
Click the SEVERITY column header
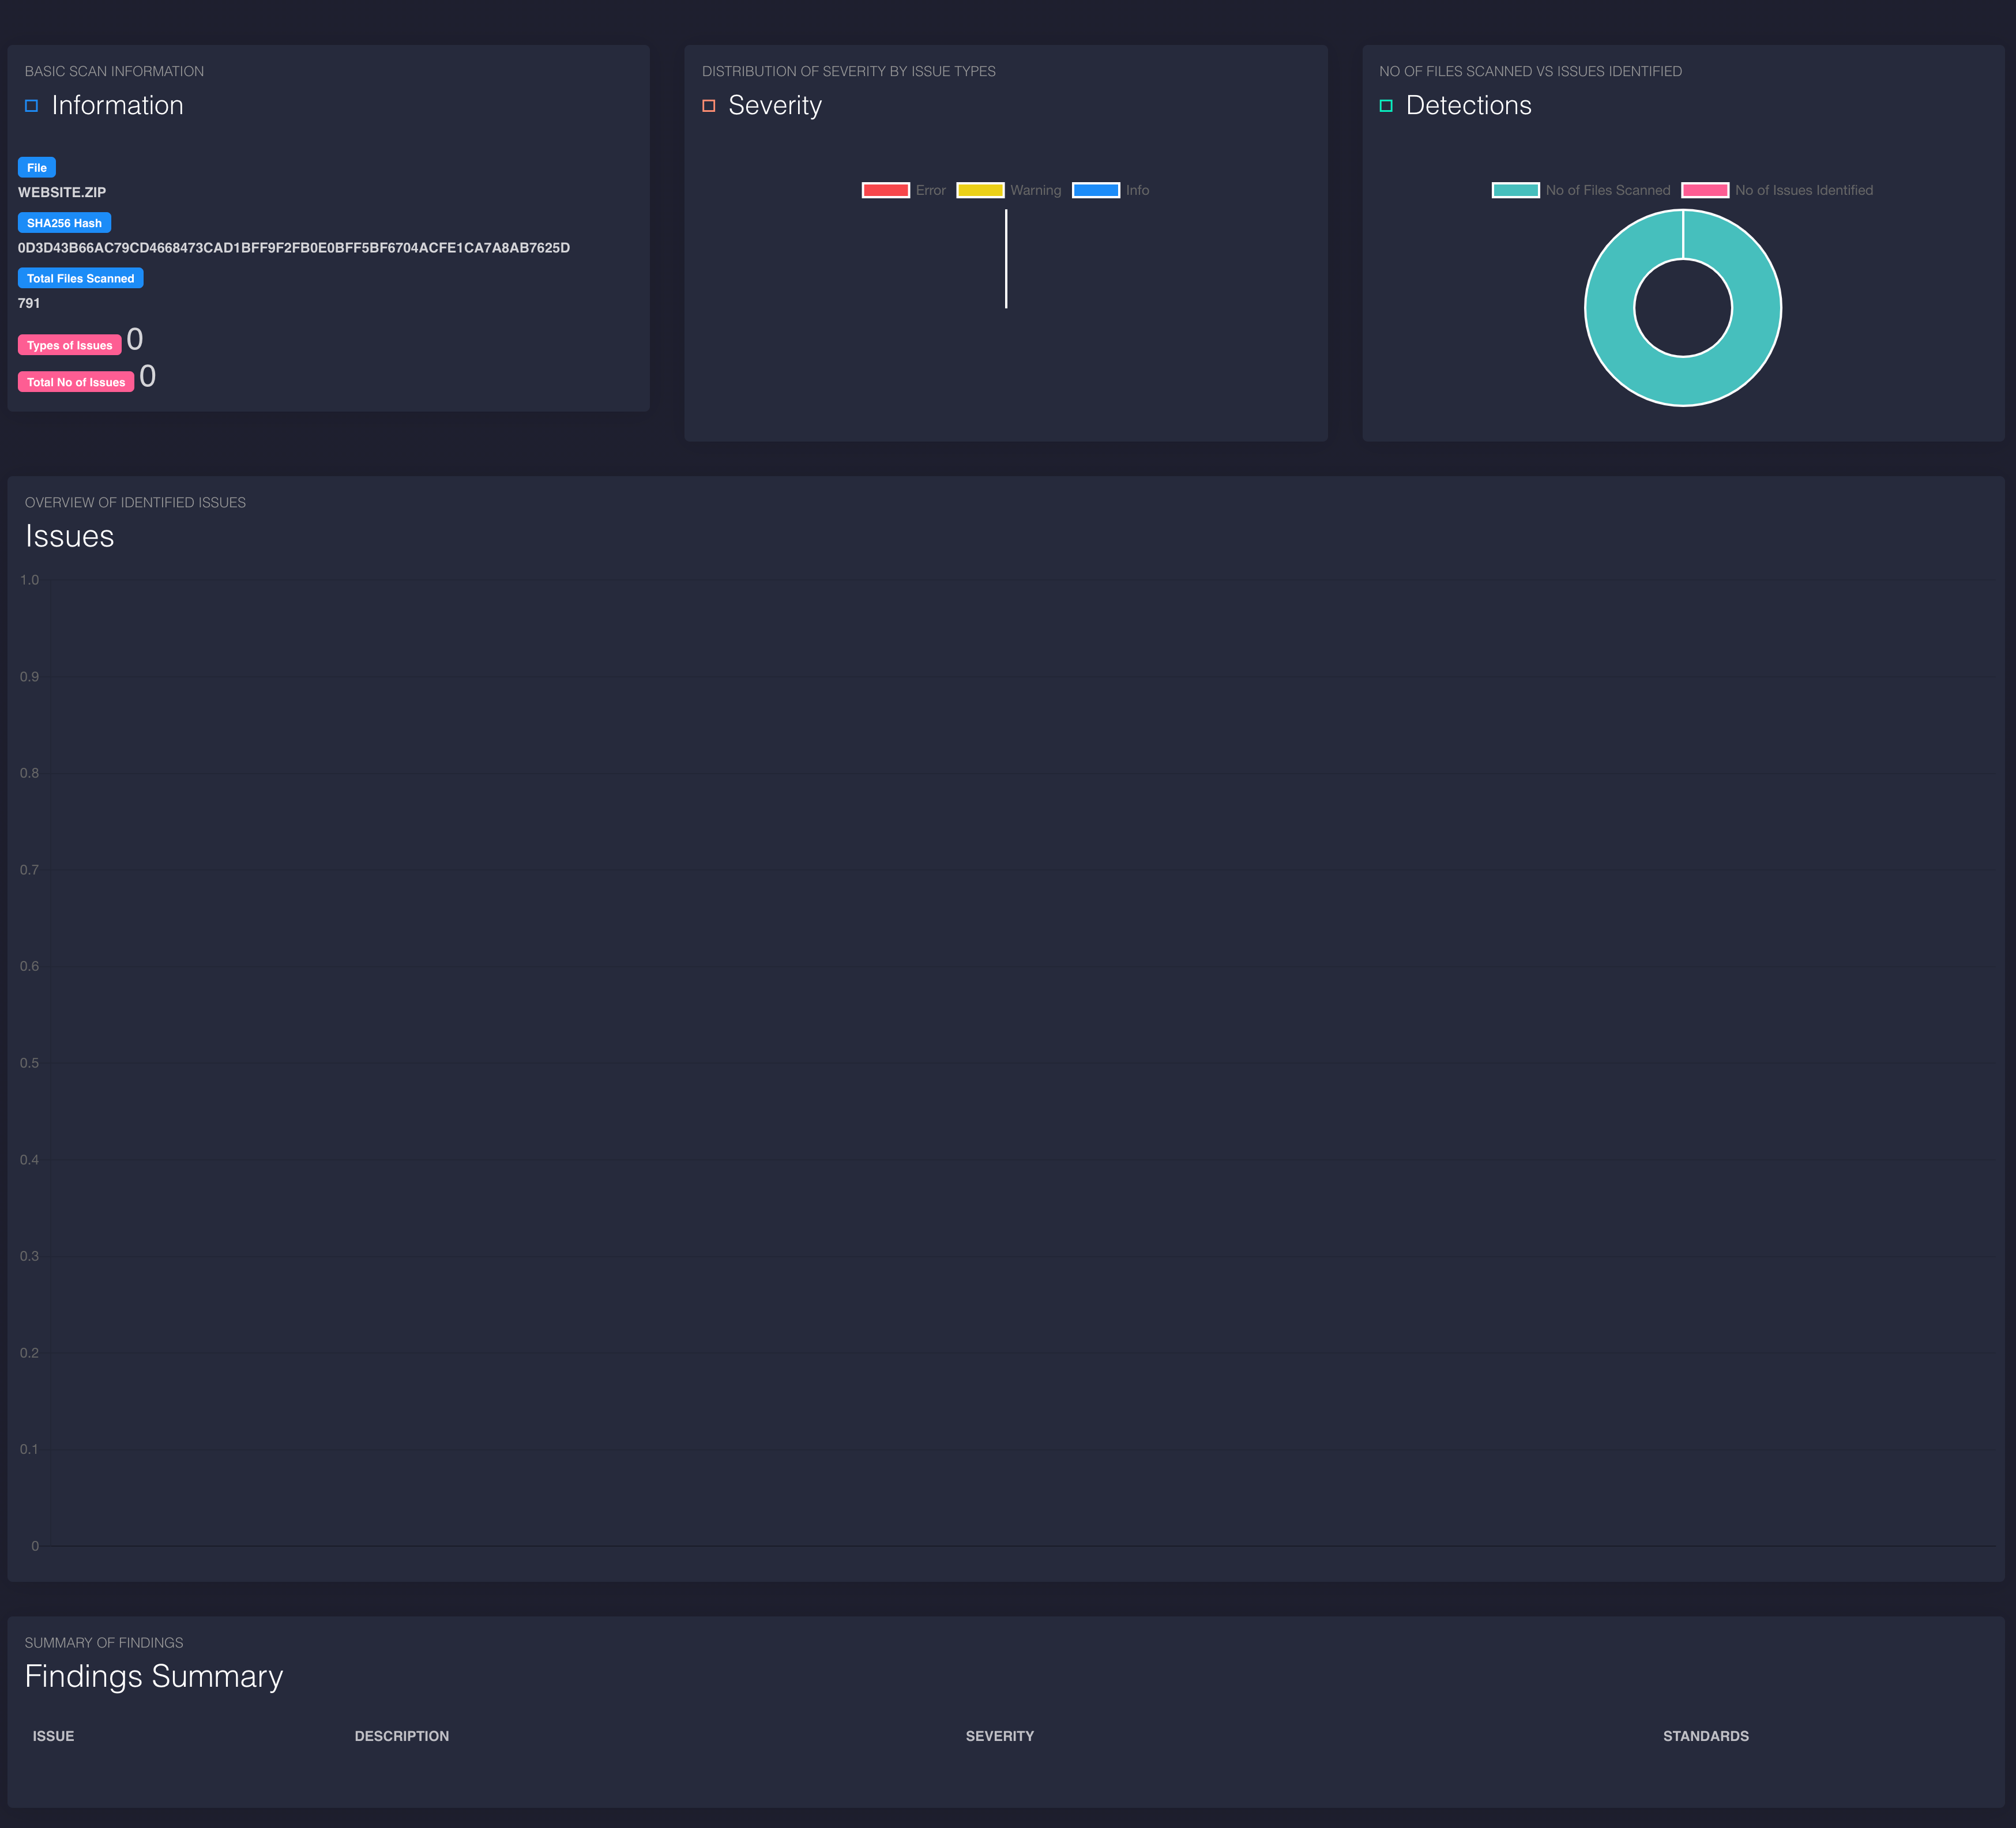click(x=999, y=1736)
